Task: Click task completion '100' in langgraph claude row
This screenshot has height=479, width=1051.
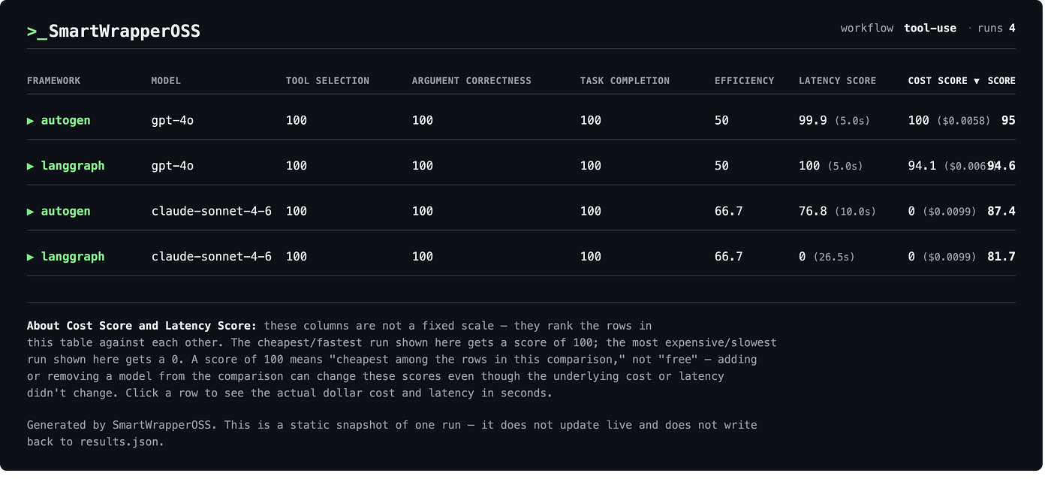Action: tap(590, 257)
